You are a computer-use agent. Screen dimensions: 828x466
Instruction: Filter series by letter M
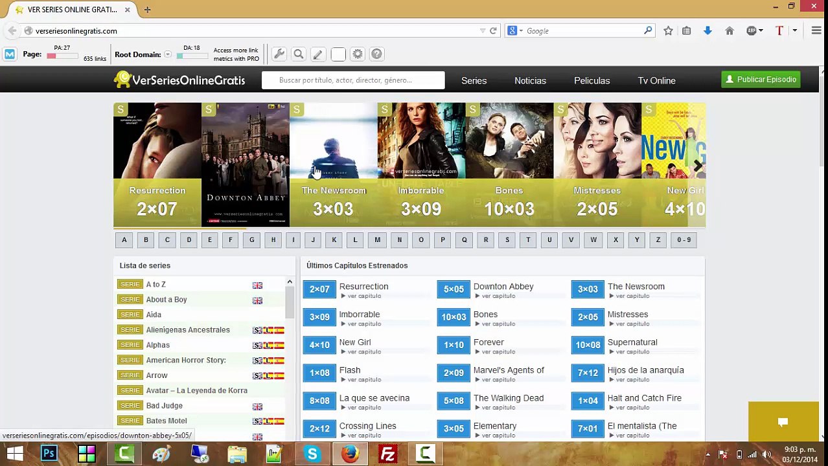tap(377, 240)
